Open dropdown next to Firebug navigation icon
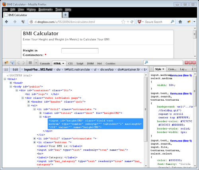199x170 pixels. tap(194, 22)
